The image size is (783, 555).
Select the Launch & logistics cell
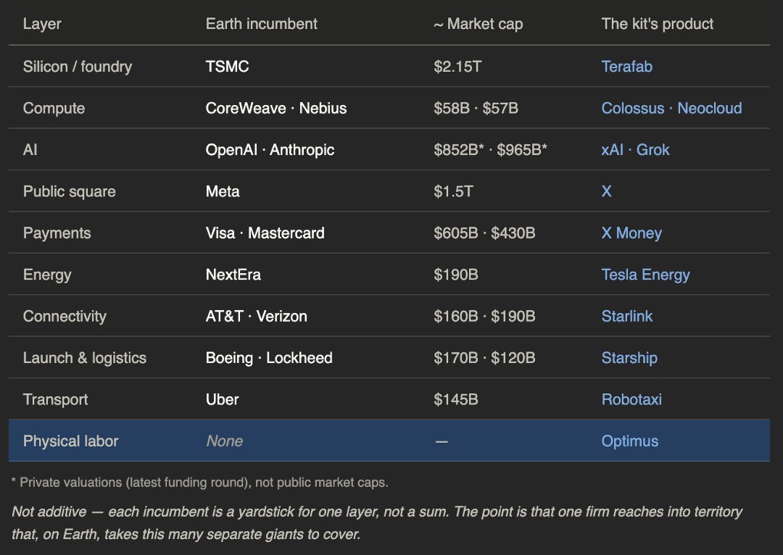(x=84, y=358)
